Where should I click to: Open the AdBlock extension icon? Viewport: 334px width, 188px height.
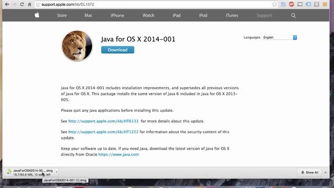291,4
